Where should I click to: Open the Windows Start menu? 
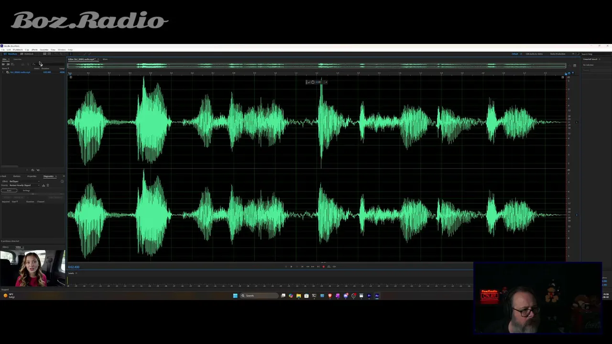click(235, 296)
